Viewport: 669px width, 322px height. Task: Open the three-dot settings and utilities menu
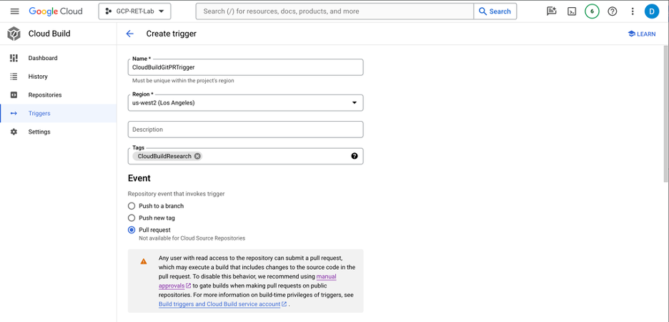click(633, 11)
